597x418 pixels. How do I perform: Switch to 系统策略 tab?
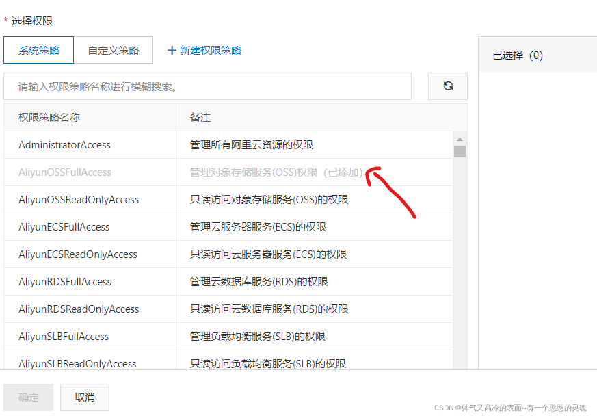coord(38,50)
